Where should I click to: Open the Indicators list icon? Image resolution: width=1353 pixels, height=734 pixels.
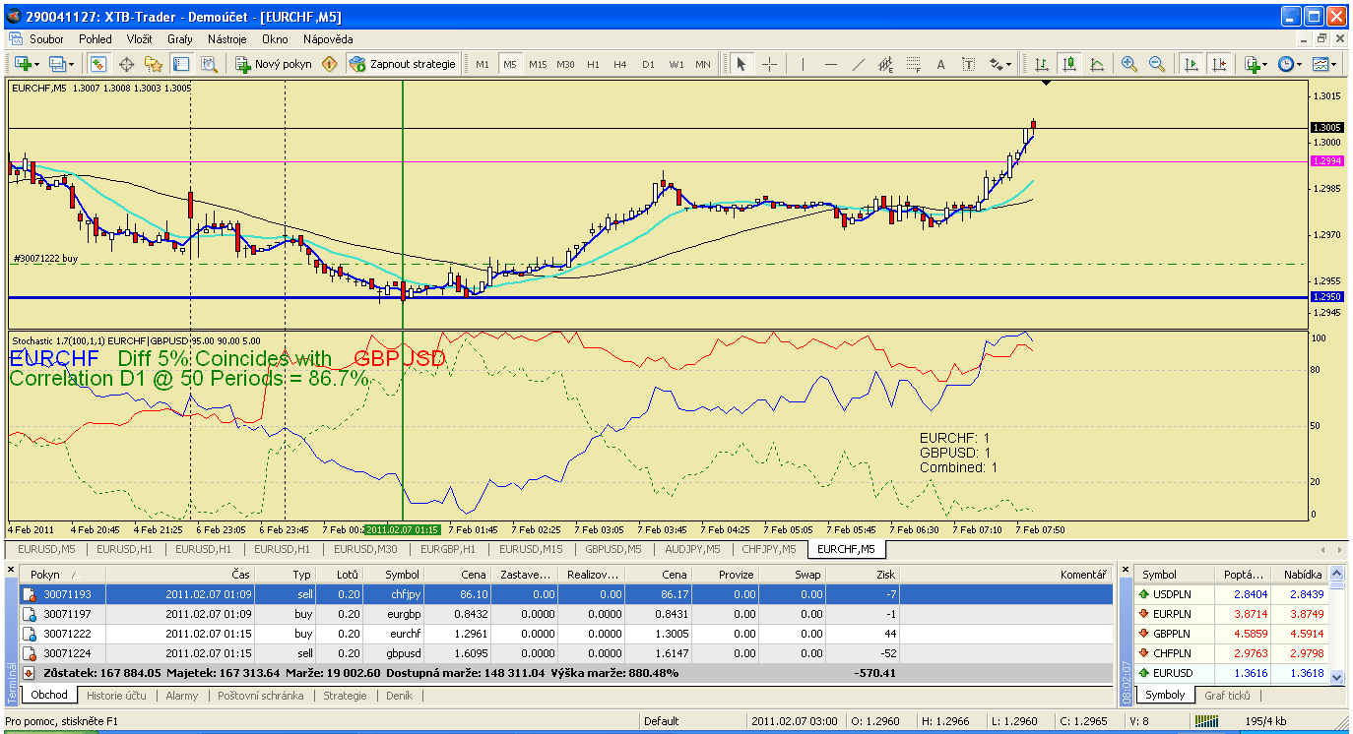pos(1251,64)
